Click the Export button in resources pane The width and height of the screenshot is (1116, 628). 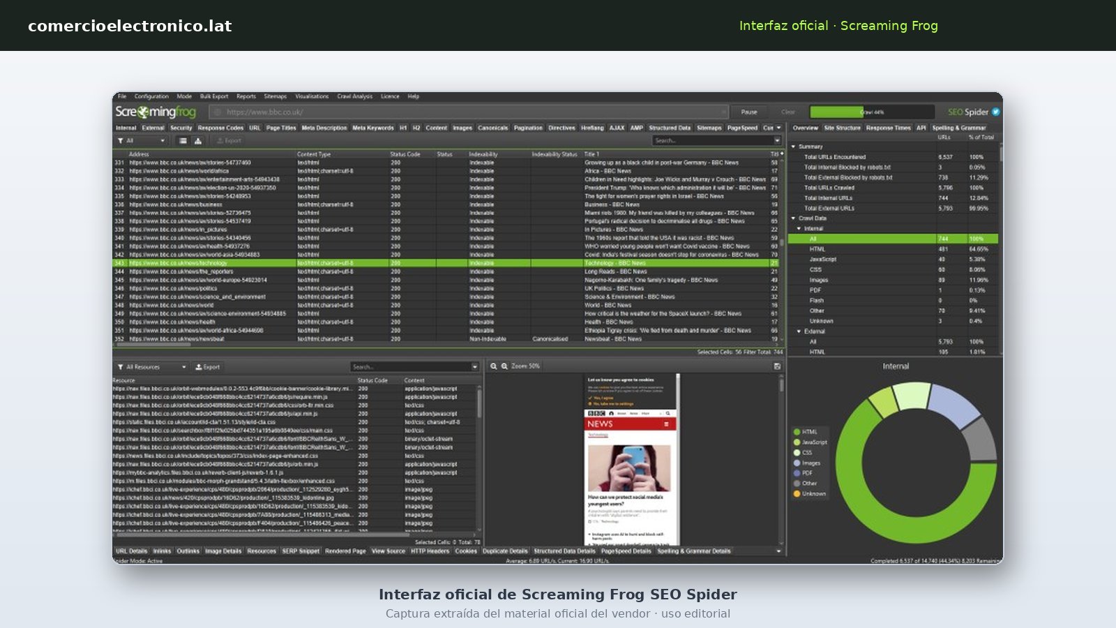pyautogui.click(x=208, y=367)
